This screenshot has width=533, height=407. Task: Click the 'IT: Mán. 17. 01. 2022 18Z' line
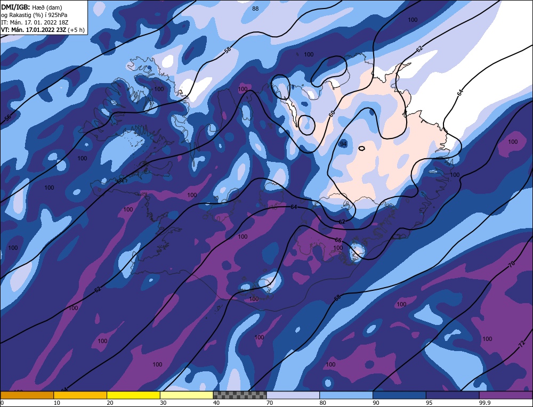pos(35,22)
